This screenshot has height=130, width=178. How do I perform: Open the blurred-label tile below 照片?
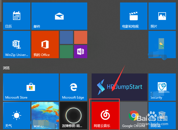[162, 45]
